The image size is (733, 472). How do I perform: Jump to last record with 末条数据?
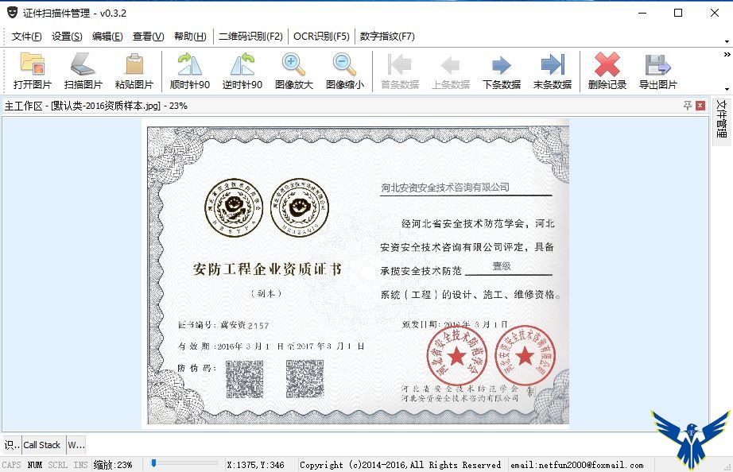pos(552,71)
